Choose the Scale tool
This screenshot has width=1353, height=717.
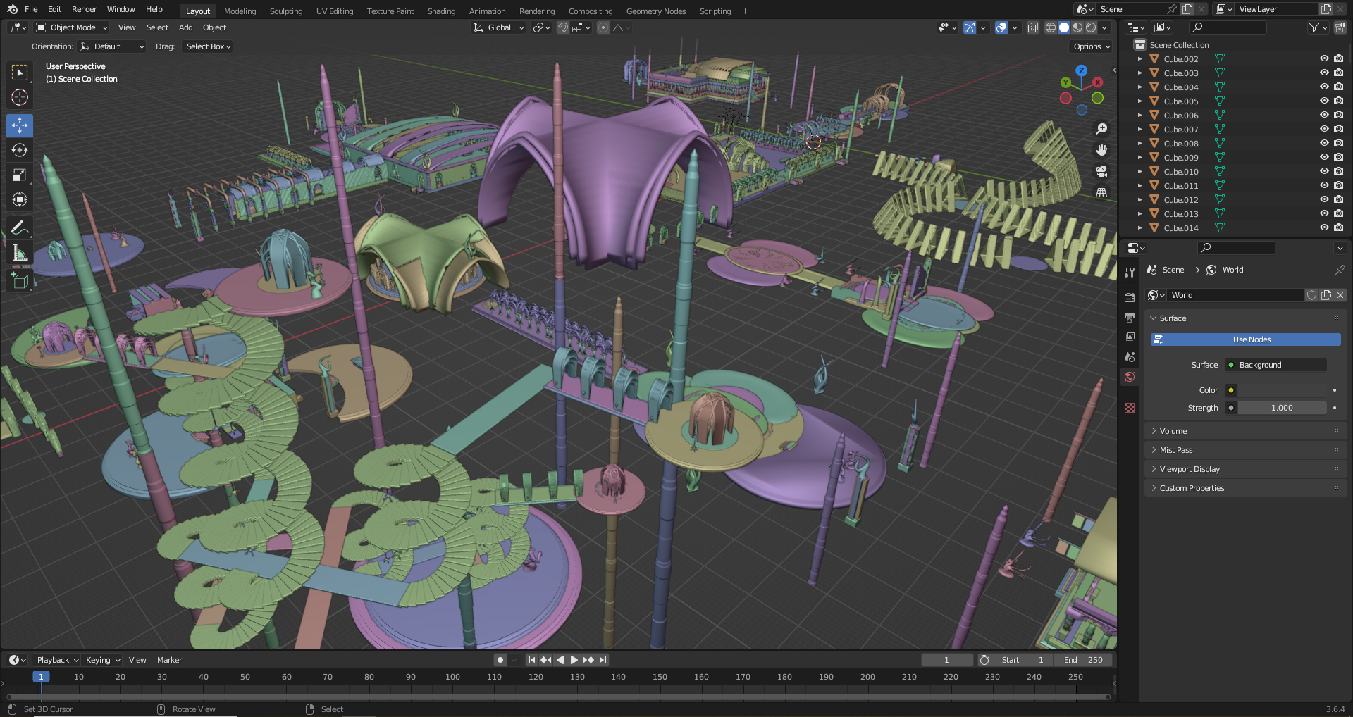click(x=20, y=175)
